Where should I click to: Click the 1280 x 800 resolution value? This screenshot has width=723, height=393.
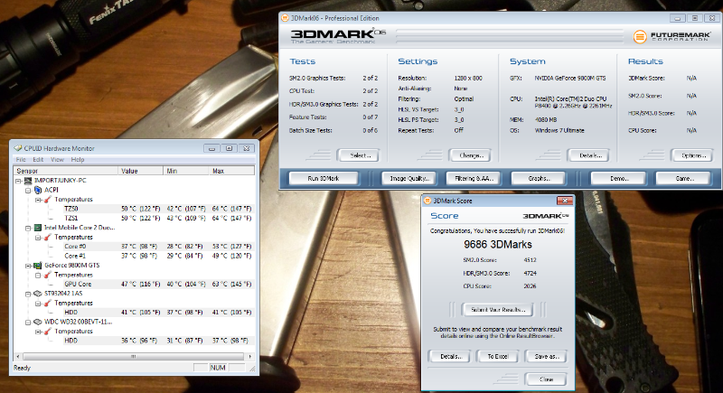(x=468, y=78)
